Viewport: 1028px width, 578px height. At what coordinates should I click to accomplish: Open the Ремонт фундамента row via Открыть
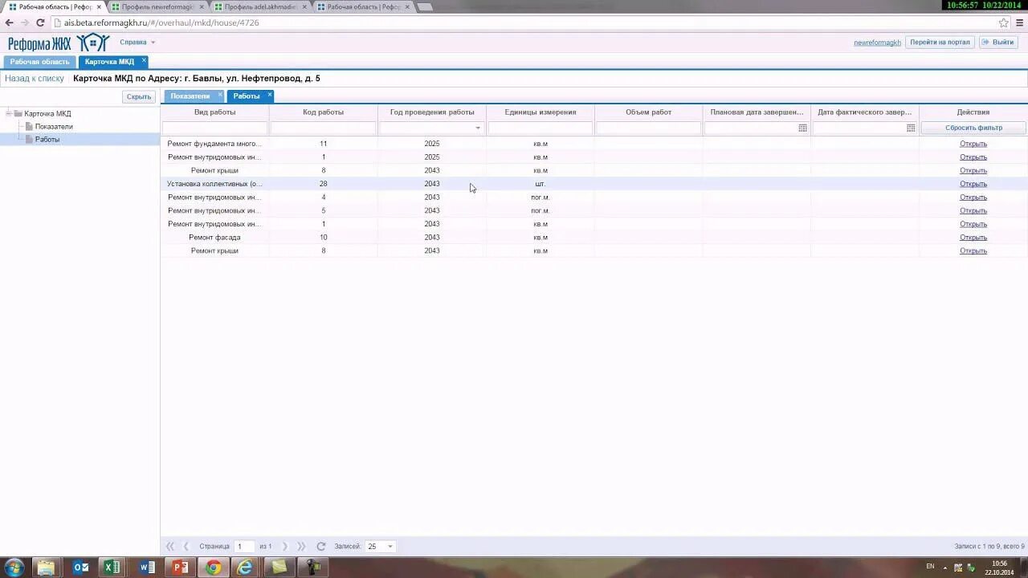pyautogui.click(x=973, y=144)
